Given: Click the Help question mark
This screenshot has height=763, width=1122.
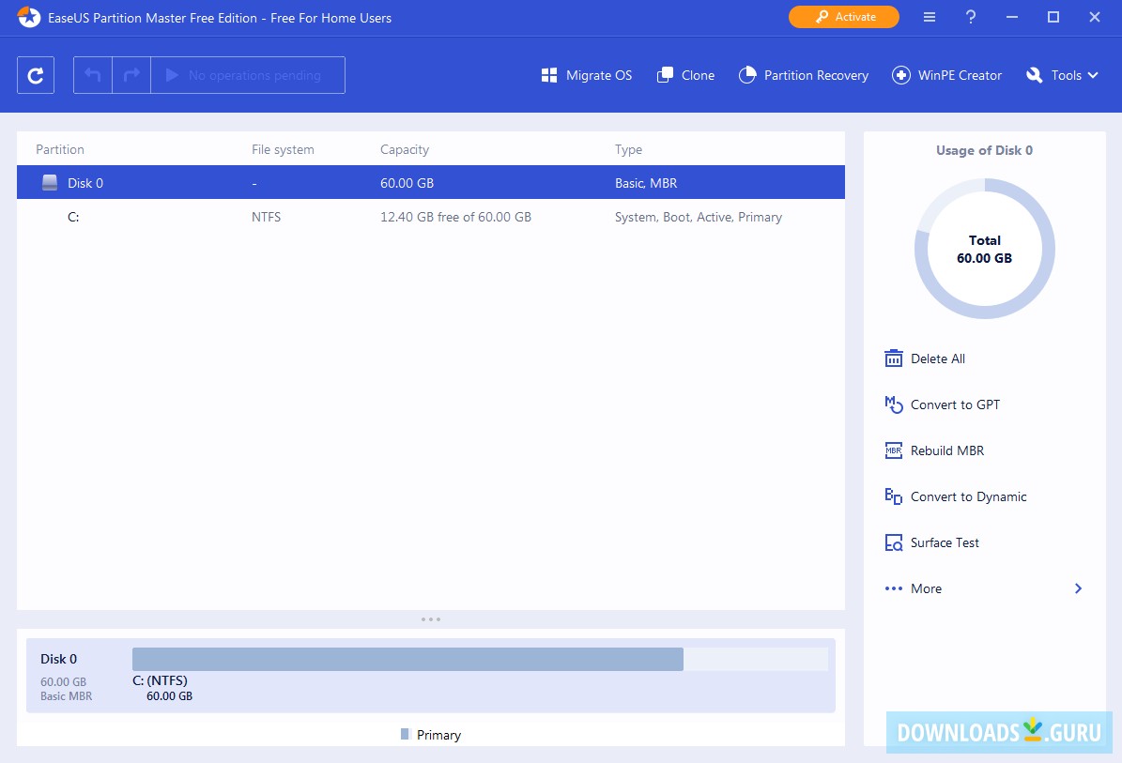Looking at the screenshot, I should pos(971,17).
